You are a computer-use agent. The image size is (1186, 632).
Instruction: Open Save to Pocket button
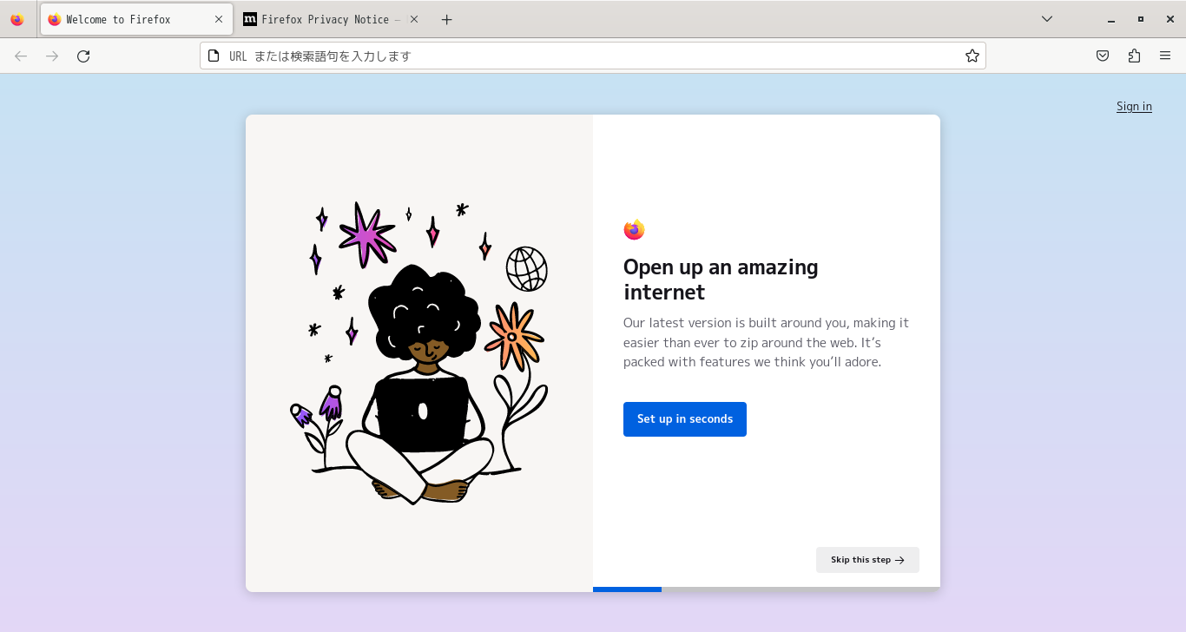1103,56
